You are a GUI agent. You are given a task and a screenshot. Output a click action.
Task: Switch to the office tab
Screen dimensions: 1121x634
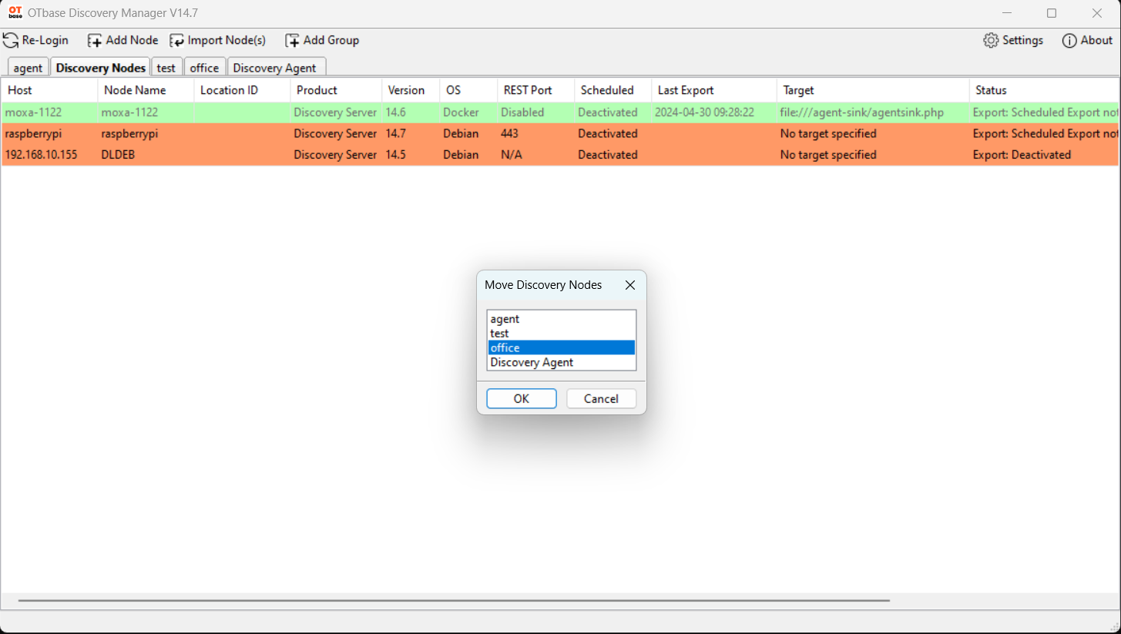pyautogui.click(x=205, y=68)
